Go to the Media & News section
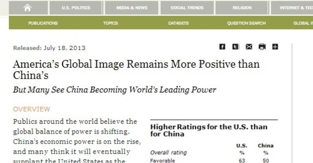Image resolution: width=313 pixels, height=163 pixels. (x=131, y=8)
